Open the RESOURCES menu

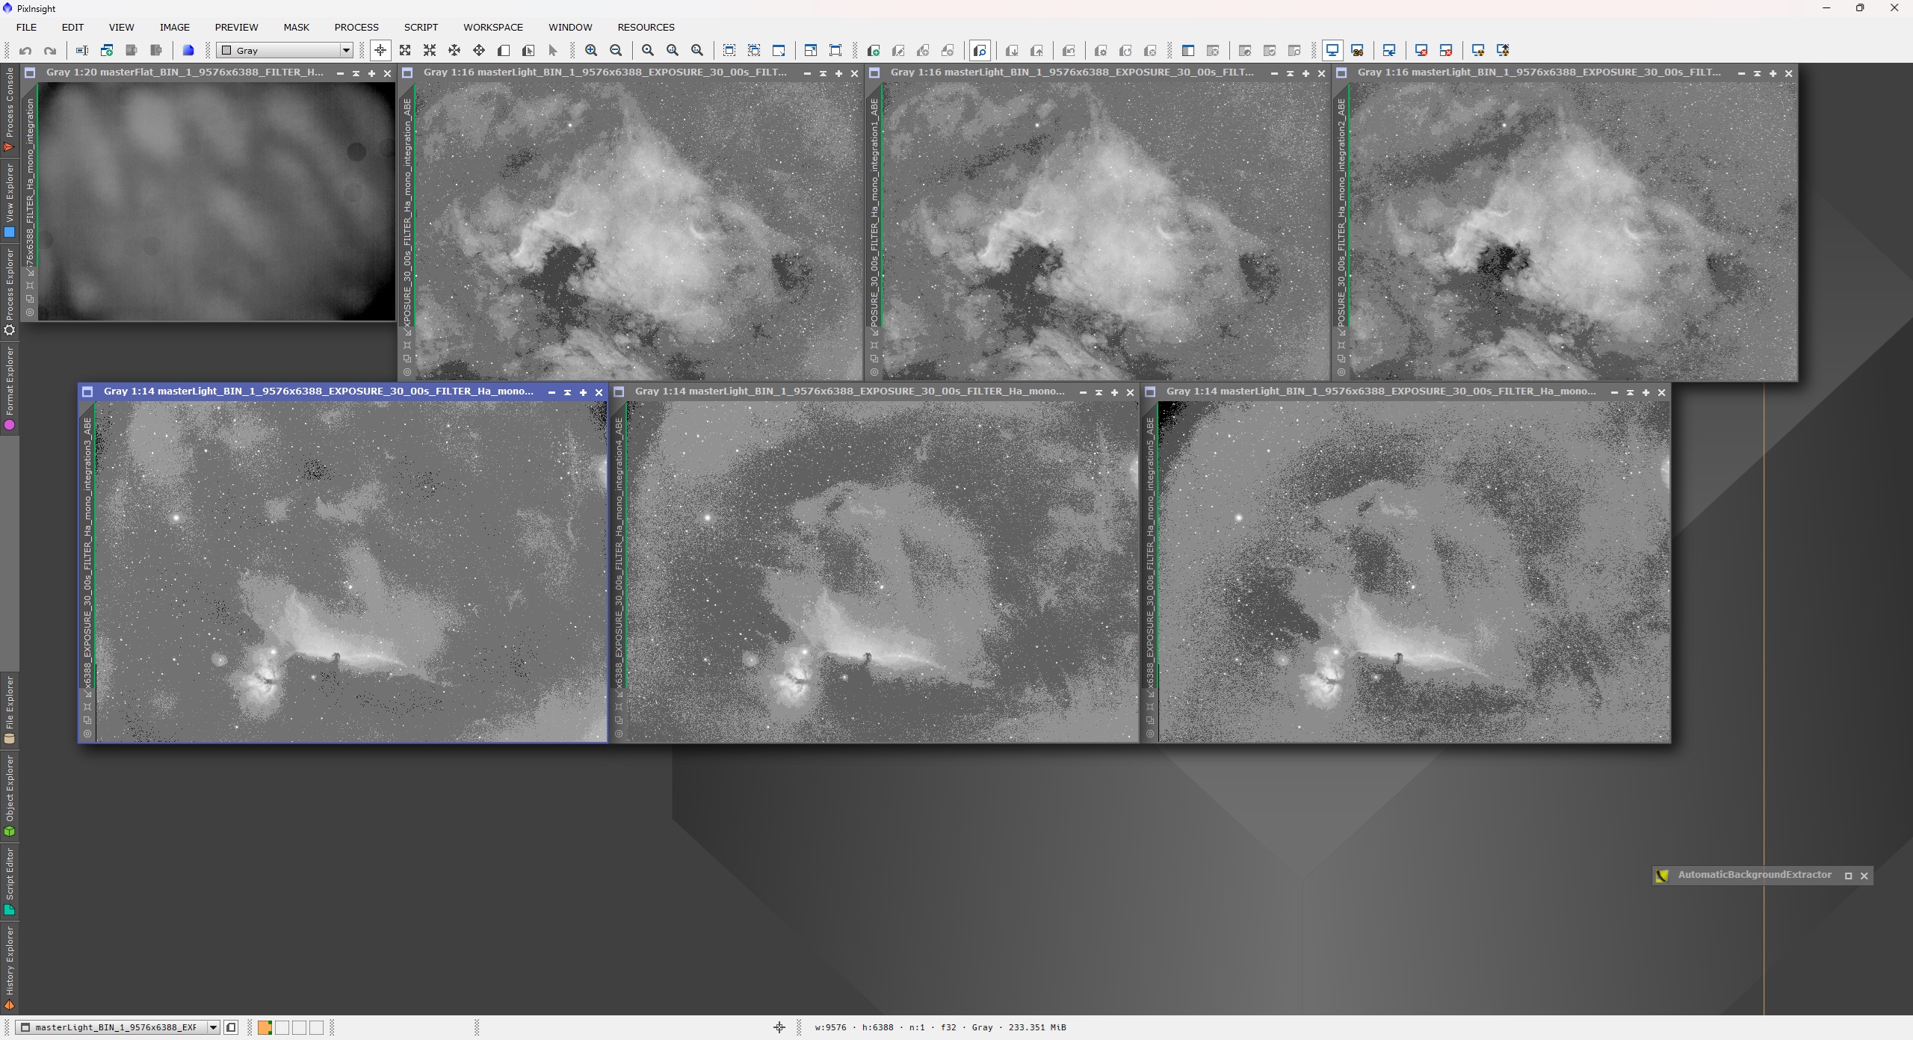646,27
